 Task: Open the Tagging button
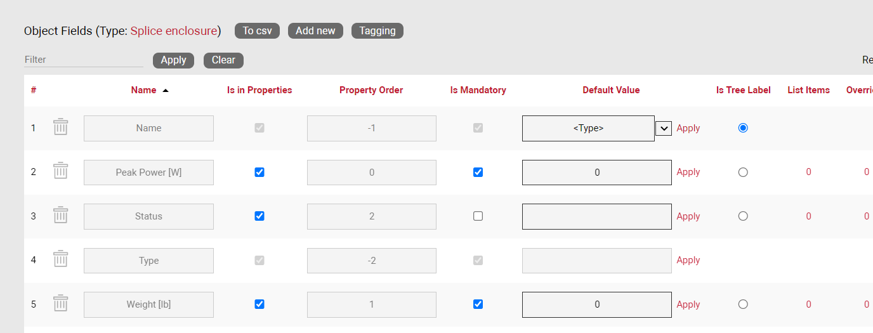(x=377, y=30)
